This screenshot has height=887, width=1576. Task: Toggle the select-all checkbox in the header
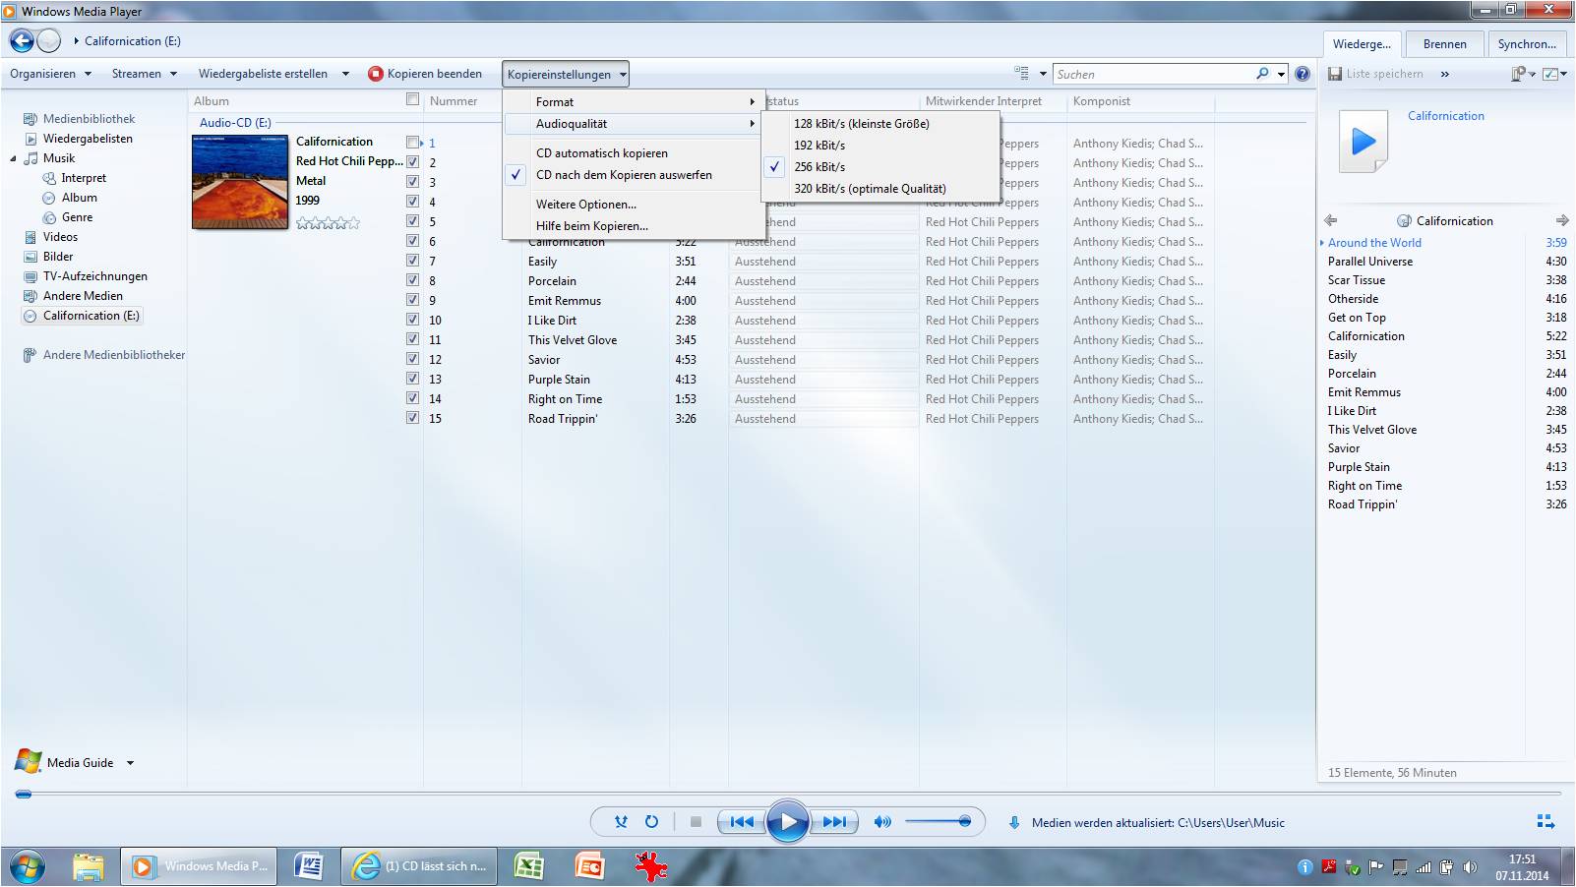point(412,99)
